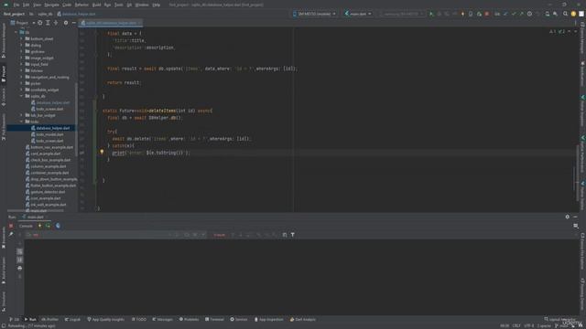
Task: Click the green Hot Restart icon in Run panel
Action: click(48, 226)
